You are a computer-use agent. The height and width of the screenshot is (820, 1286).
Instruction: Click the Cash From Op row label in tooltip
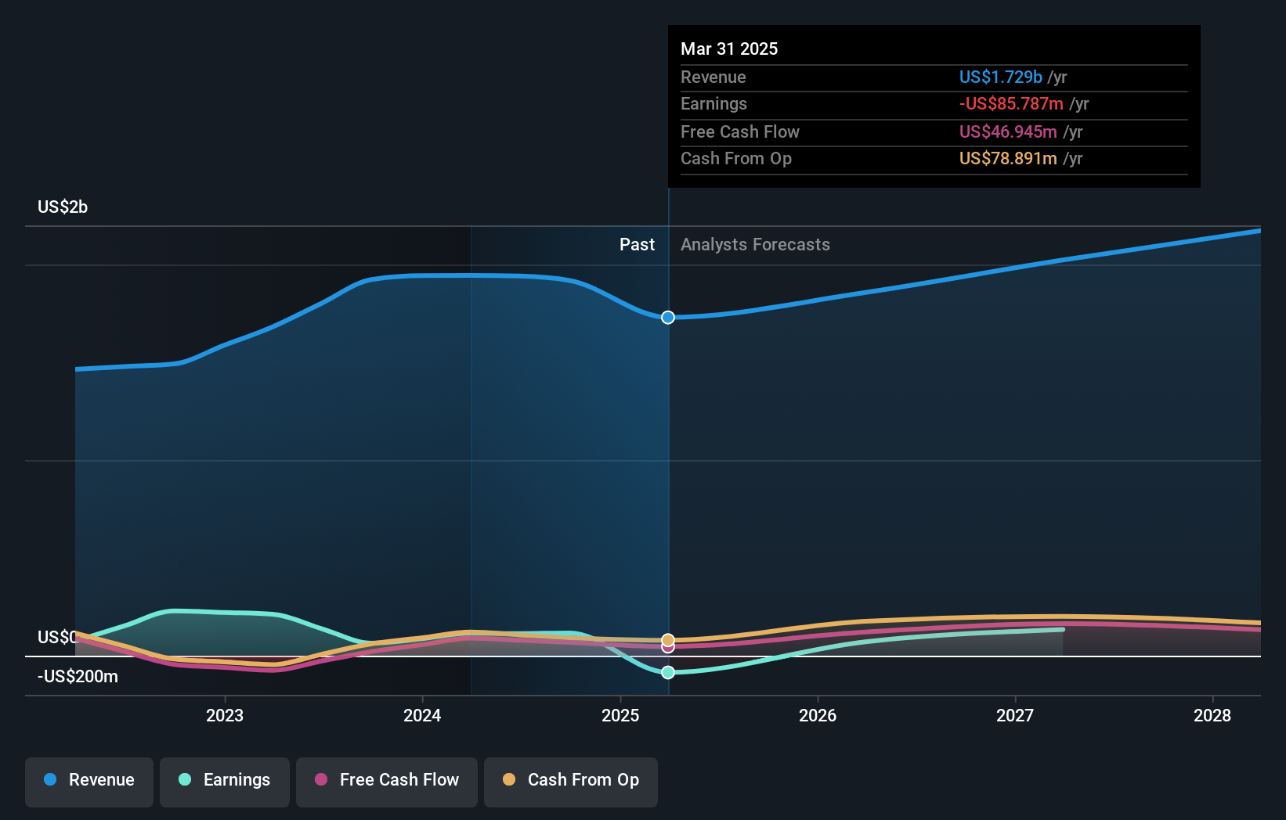pos(736,158)
